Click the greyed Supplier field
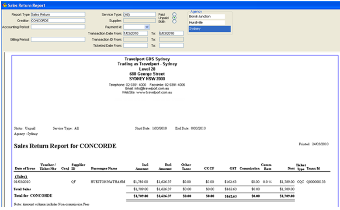Image resolution: width=340 pixels, height=210 pixels. [139, 21]
